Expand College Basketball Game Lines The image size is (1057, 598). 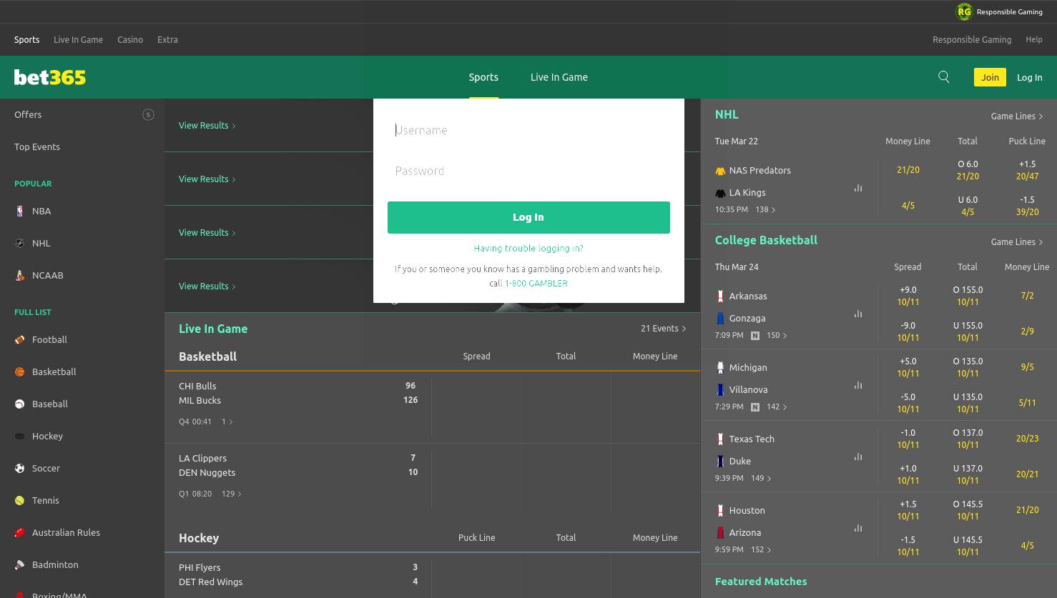coord(1017,241)
